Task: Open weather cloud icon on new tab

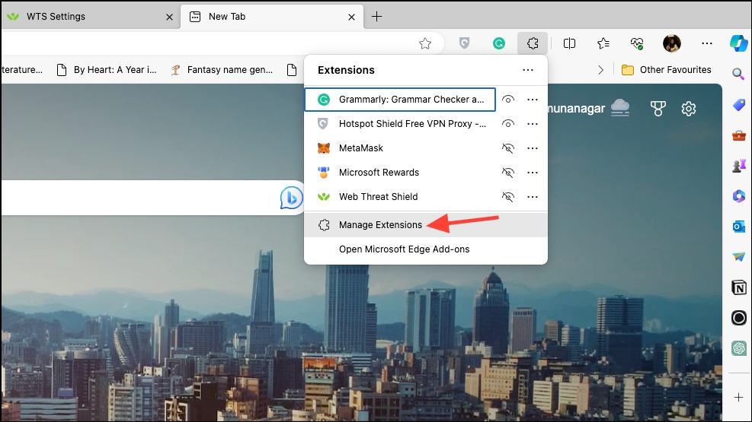Action: coord(620,108)
